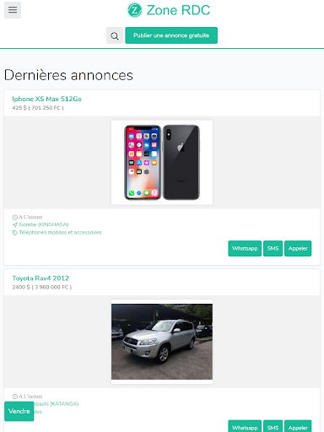Open the iPhone XS Max product photo
324x432 pixels.
[162, 162]
